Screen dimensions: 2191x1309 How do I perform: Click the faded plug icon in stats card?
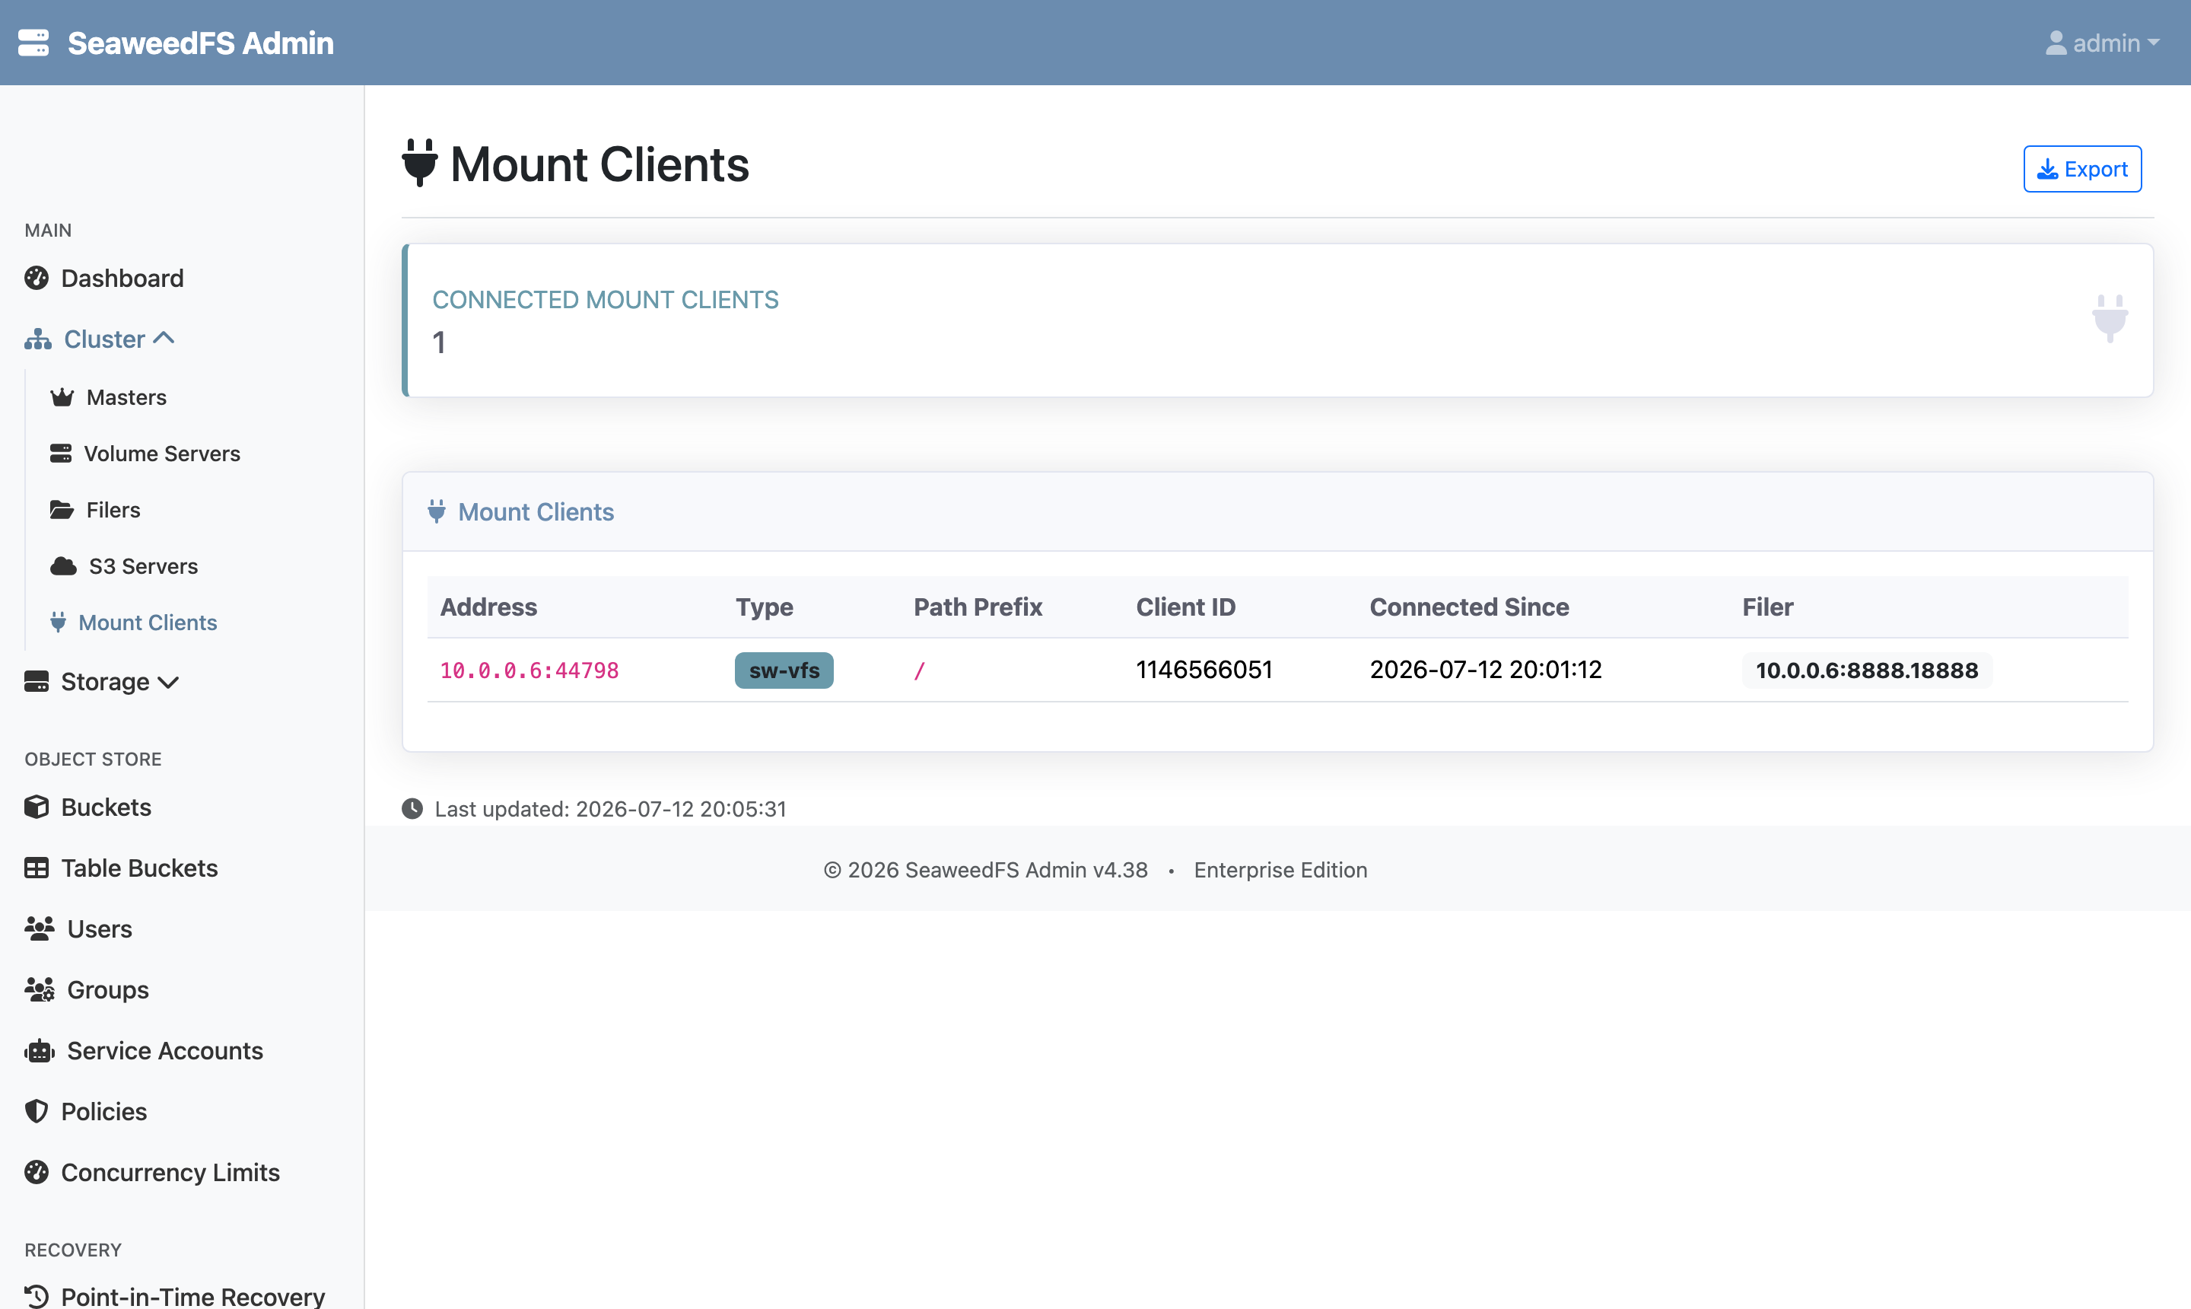point(2110,318)
